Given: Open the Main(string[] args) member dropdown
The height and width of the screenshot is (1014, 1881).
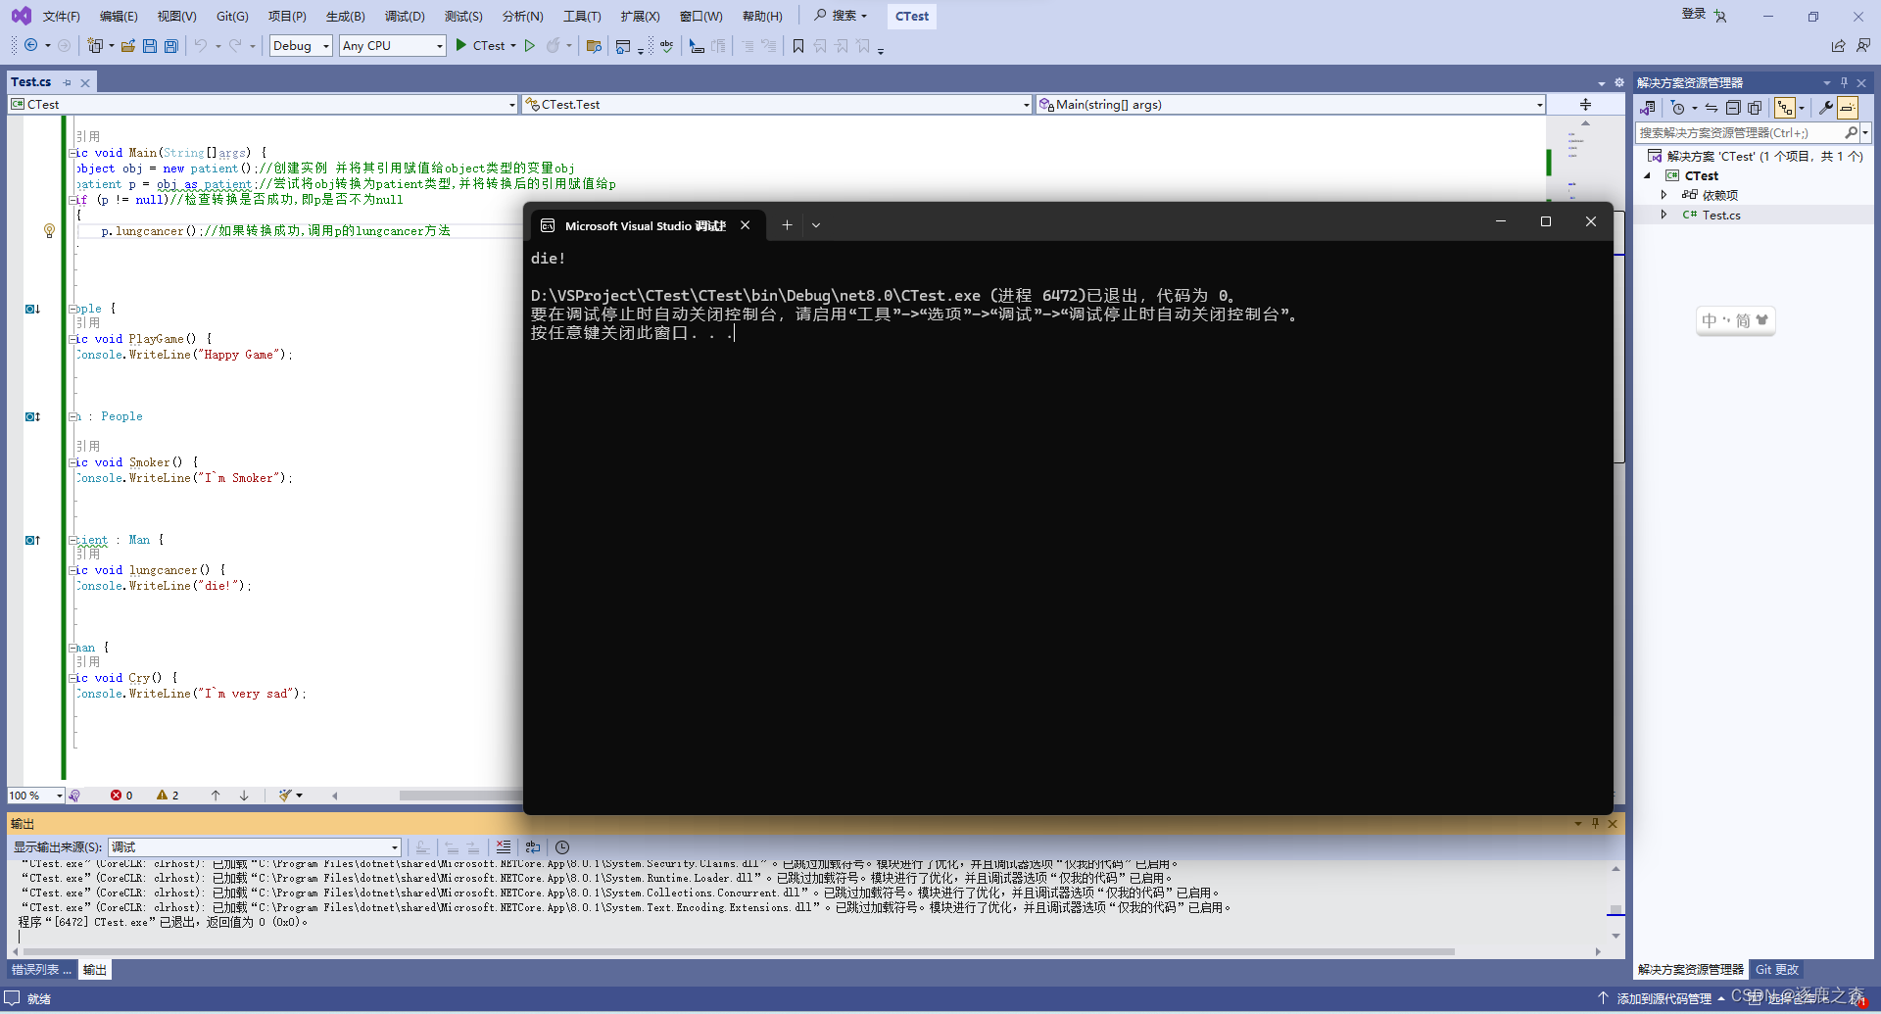Looking at the screenshot, I should pos(1291,105).
